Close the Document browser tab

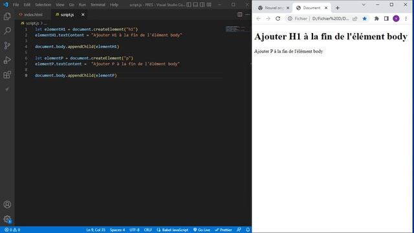[x=326, y=8]
